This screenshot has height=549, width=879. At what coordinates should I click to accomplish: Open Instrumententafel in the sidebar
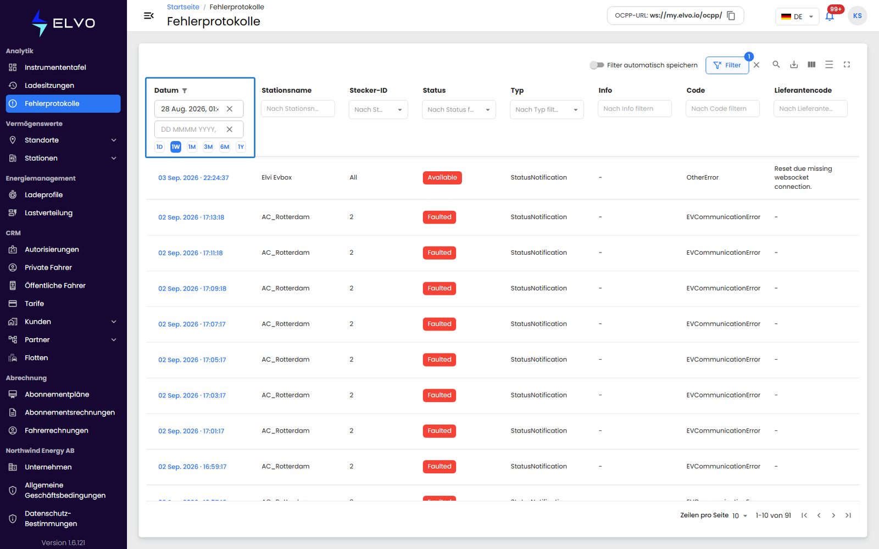pos(63,68)
